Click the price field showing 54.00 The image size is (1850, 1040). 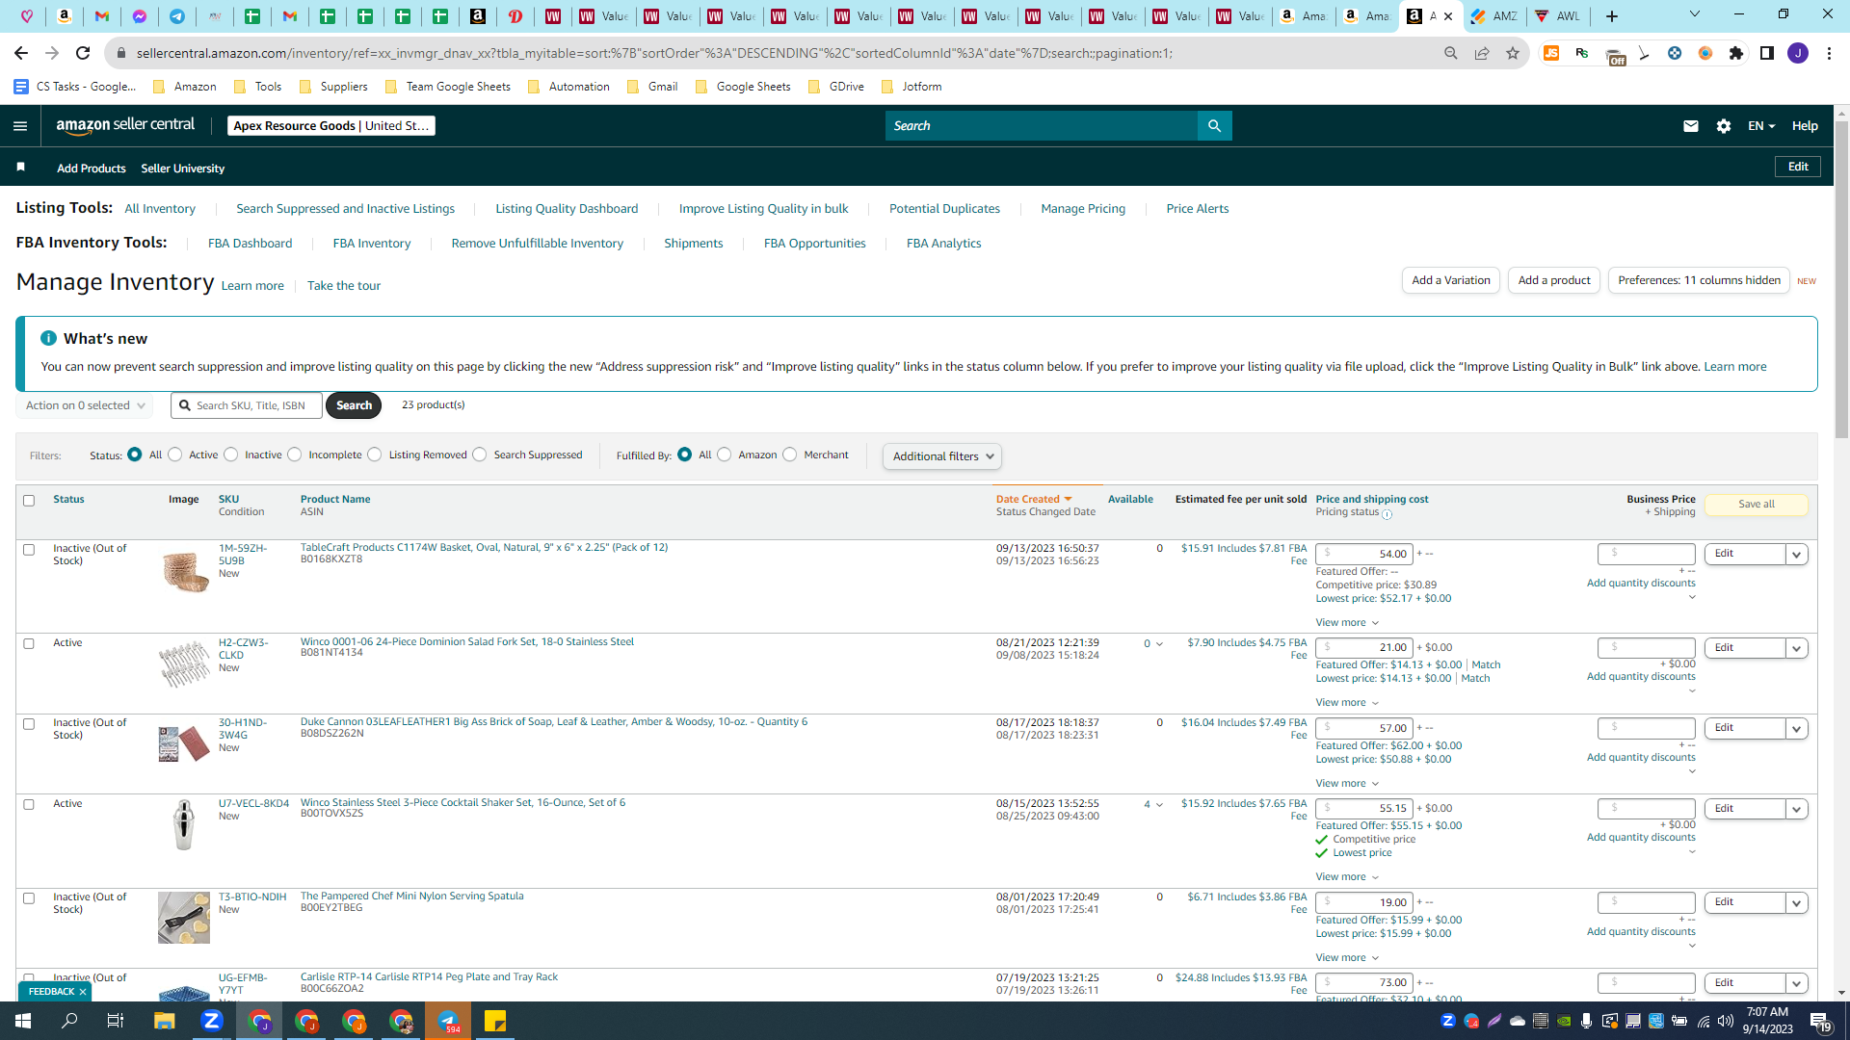click(1364, 555)
